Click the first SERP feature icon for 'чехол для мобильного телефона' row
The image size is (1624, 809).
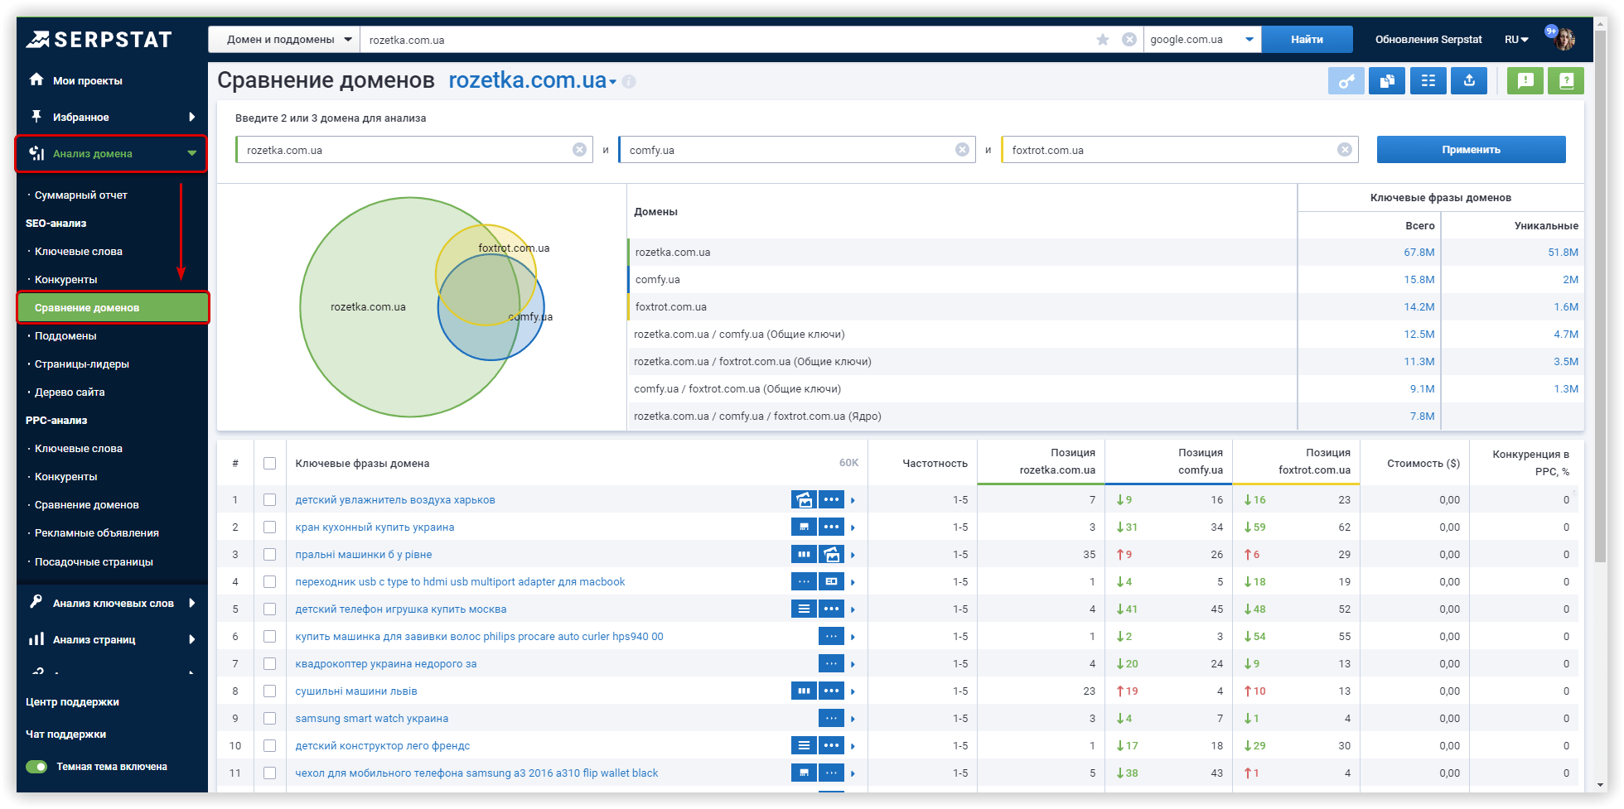click(804, 773)
